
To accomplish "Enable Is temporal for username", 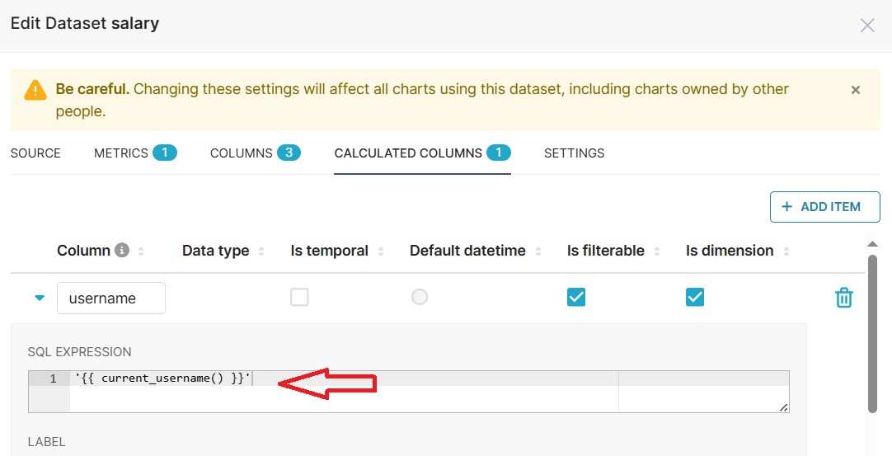I will [299, 297].
